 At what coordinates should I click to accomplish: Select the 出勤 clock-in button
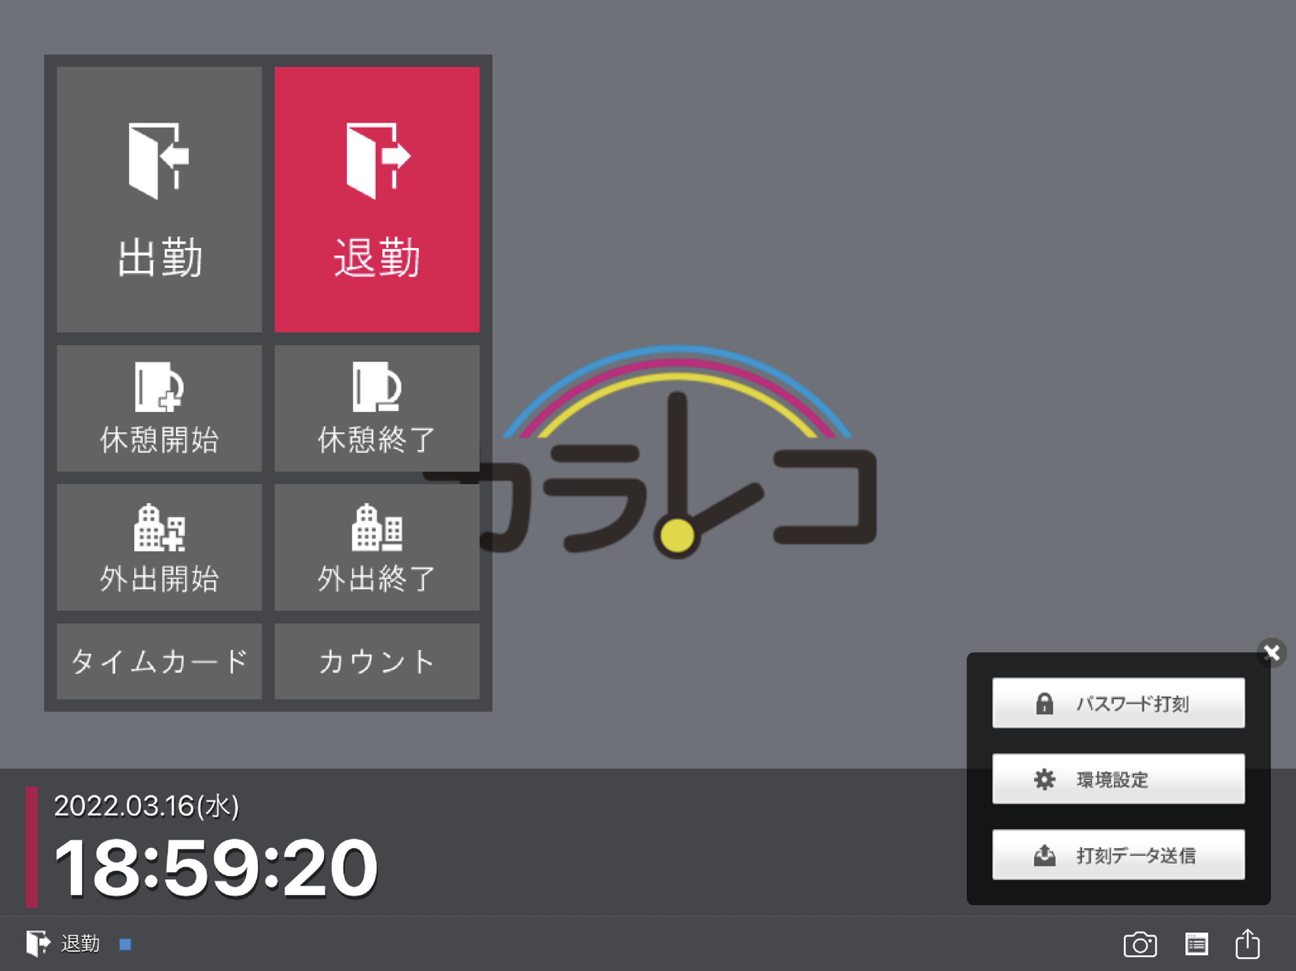coord(159,200)
